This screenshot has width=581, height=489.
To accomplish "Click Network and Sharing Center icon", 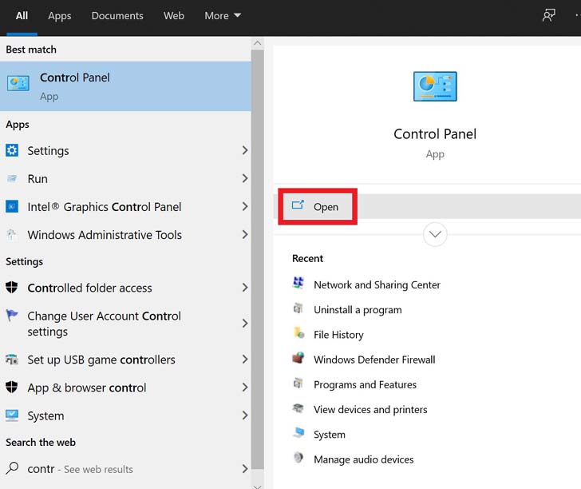I will click(298, 283).
